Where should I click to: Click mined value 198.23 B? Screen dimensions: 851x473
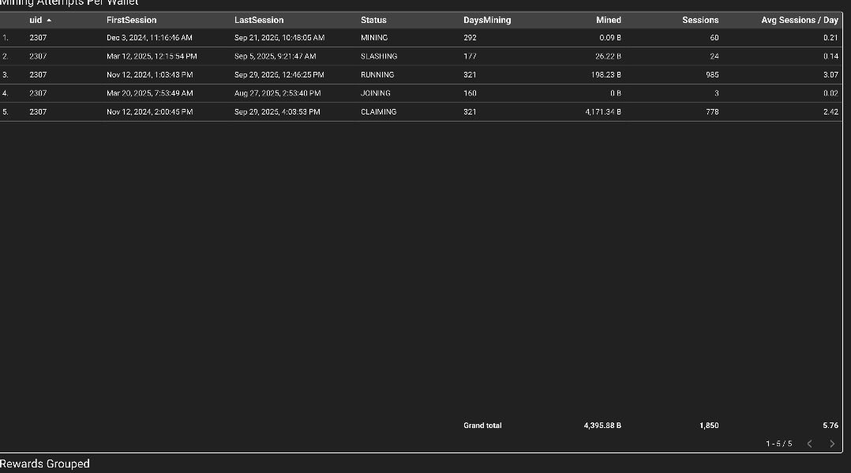tap(605, 75)
